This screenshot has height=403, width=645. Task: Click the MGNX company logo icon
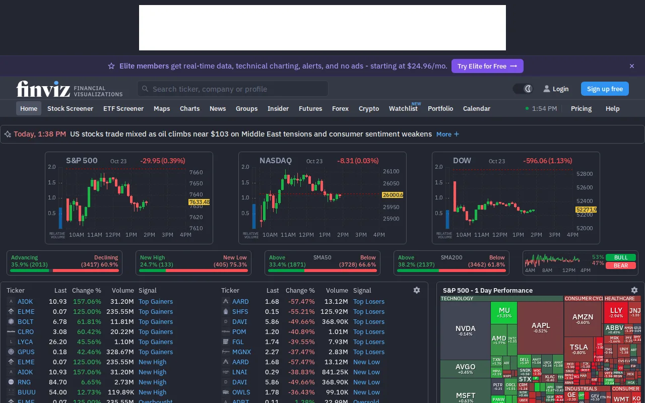click(226, 352)
